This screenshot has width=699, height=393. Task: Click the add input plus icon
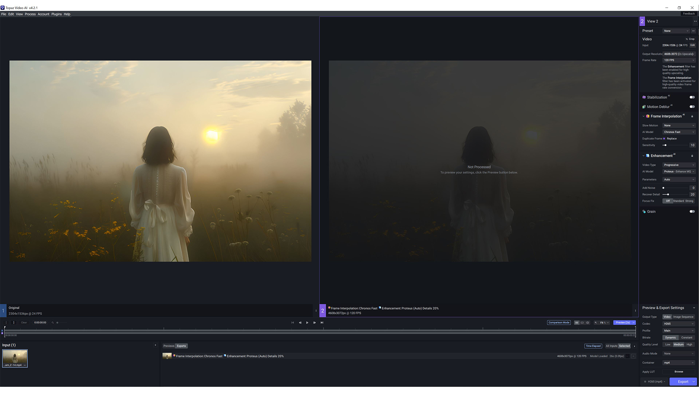tap(155, 345)
